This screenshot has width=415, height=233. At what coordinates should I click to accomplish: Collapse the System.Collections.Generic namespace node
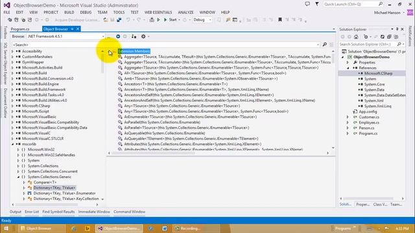click(18, 177)
